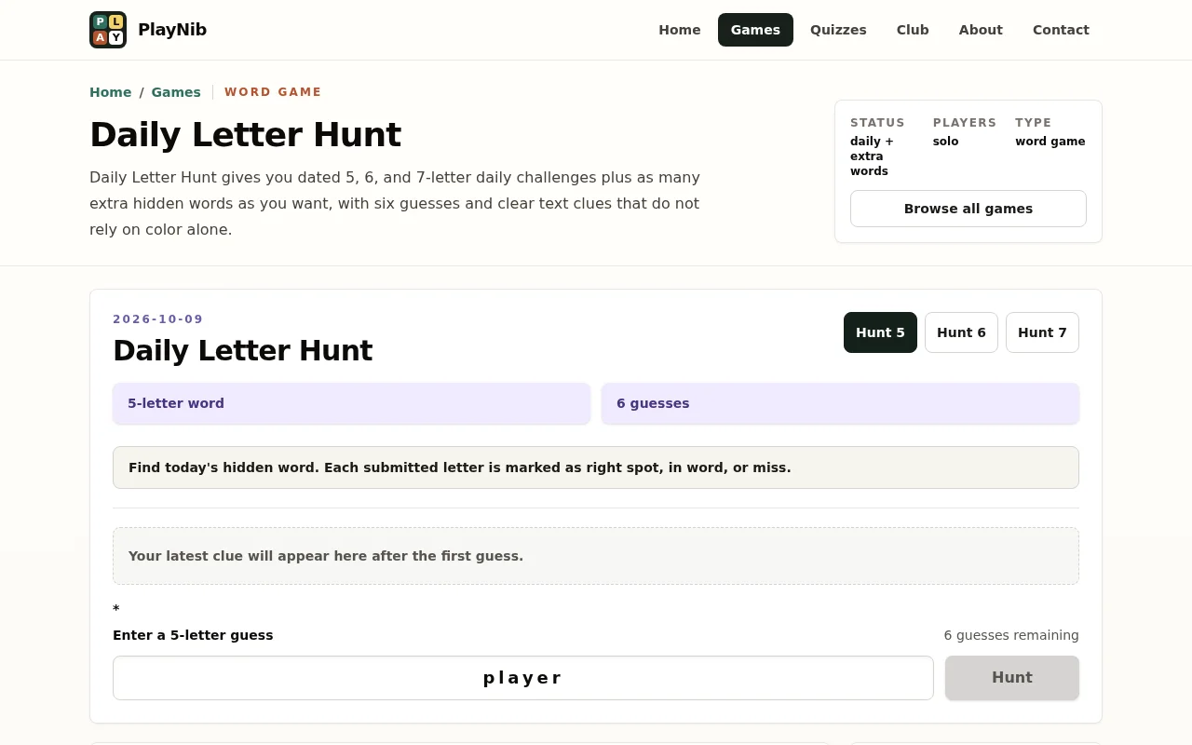Submit guess with Hunt button
This screenshot has height=745, width=1192.
[1012, 678]
